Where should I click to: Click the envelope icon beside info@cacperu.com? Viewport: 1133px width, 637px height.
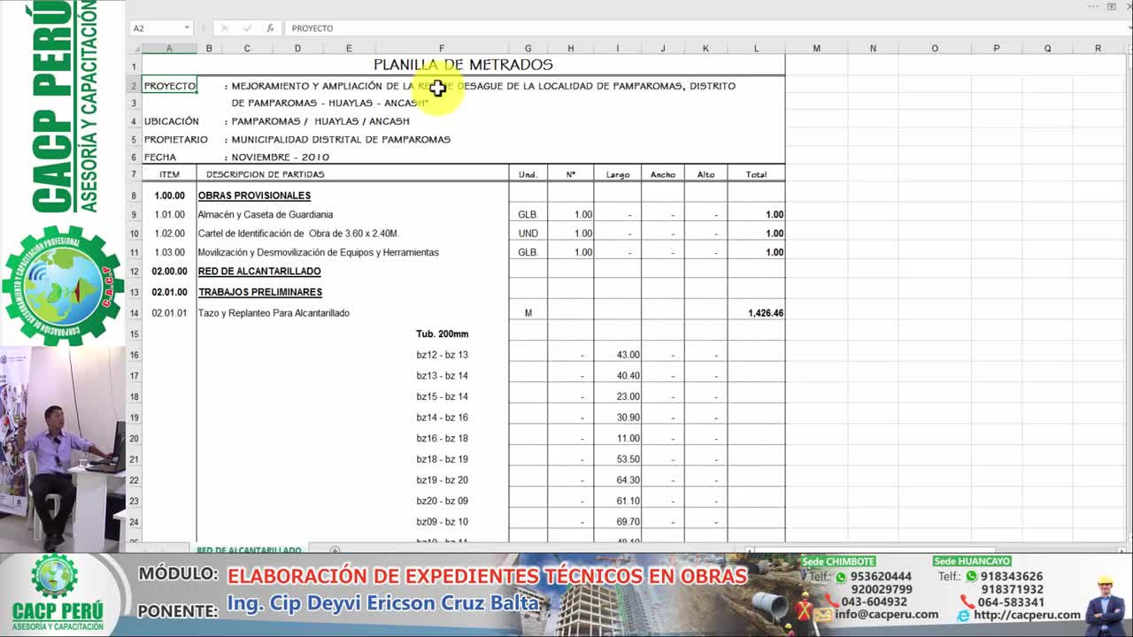(x=823, y=614)
